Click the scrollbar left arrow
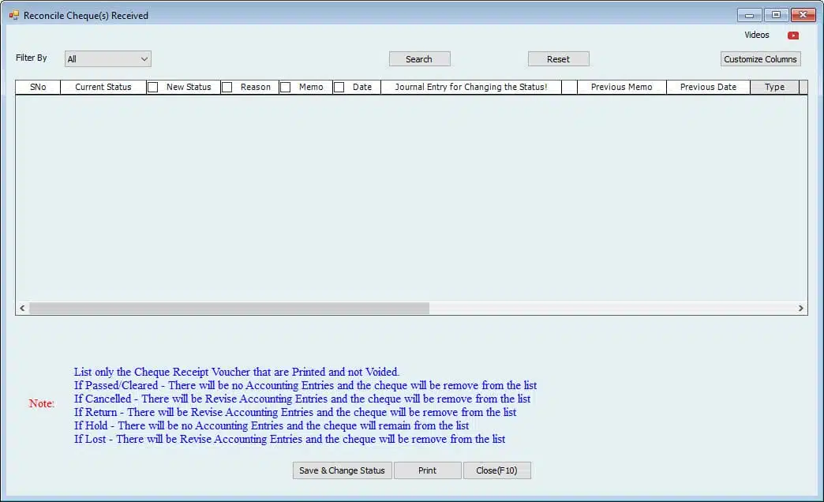The image size is (824, 502). pyautogui.click(x=22, y=309)
